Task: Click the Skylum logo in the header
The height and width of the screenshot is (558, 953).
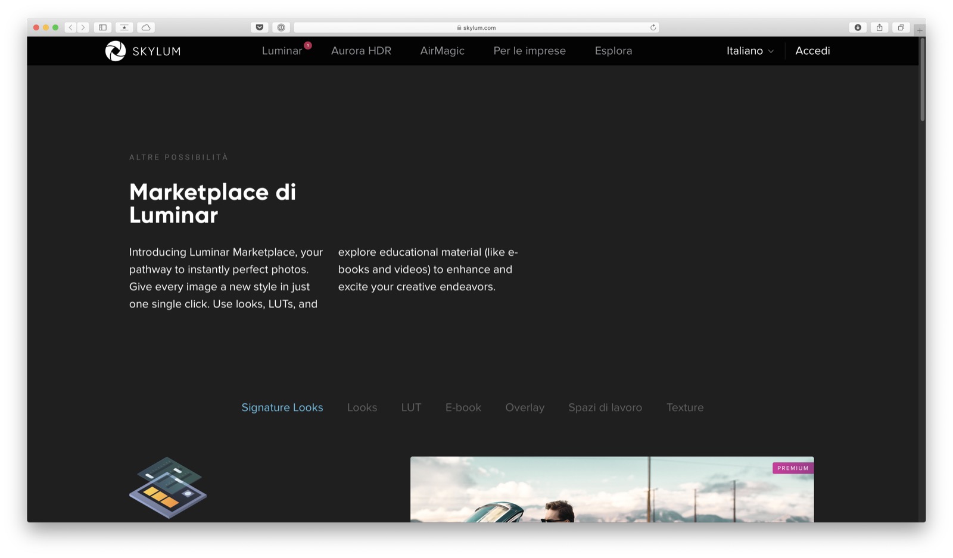Action: [143, 51]
